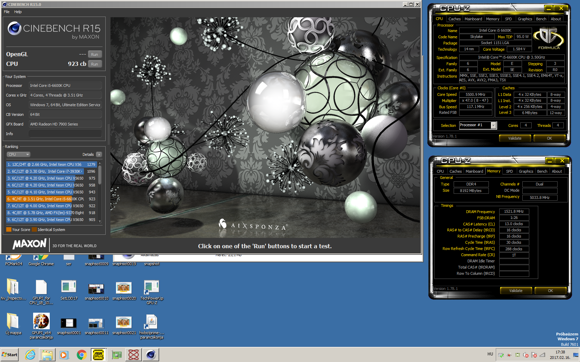Select ranking row 1 Intel Xeon X56 1279
Screen dimensions: 580x362
click(52, 164)
